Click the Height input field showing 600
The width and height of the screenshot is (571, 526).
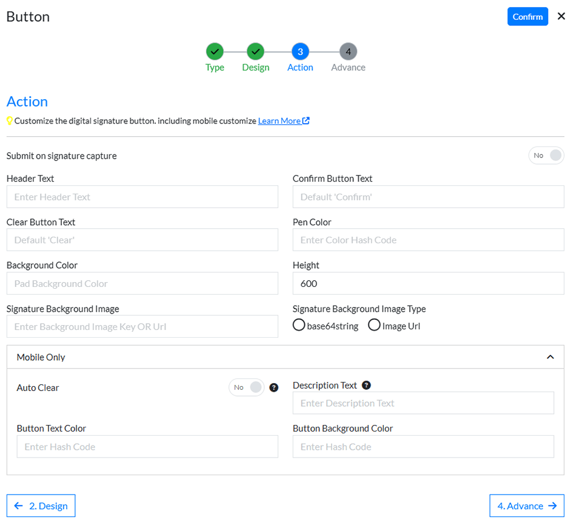tap(428, 283)
